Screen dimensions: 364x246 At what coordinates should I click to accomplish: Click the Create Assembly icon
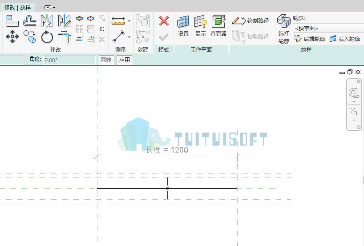coord(143,20)
